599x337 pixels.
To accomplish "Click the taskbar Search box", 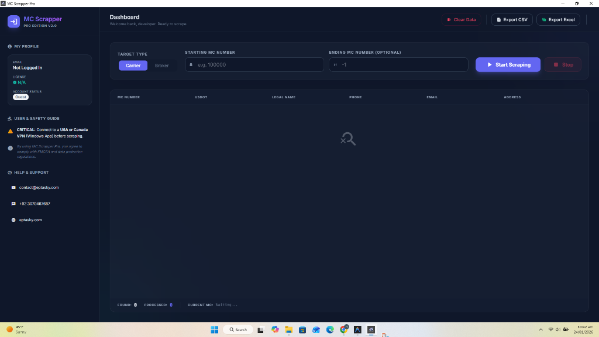I will (238, 329).
